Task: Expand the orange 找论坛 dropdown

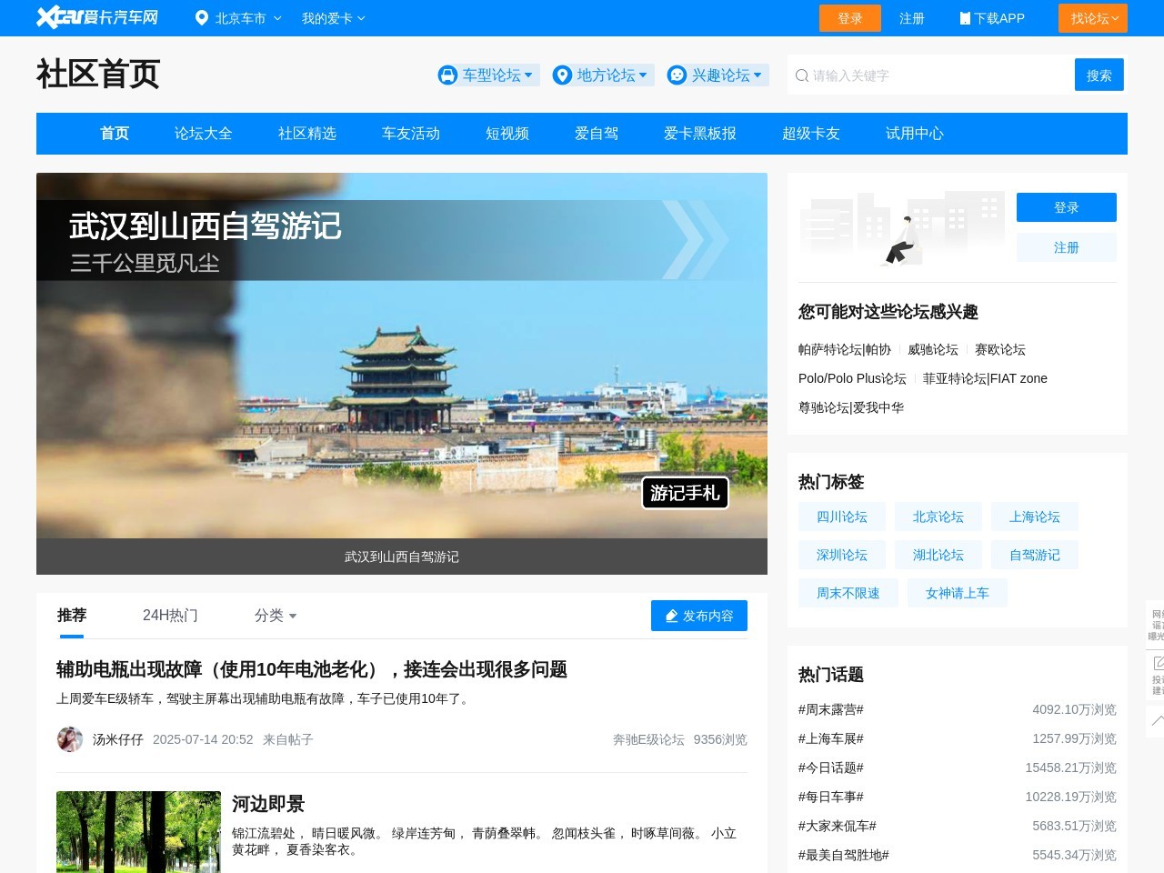Action: pos(1093,18)
